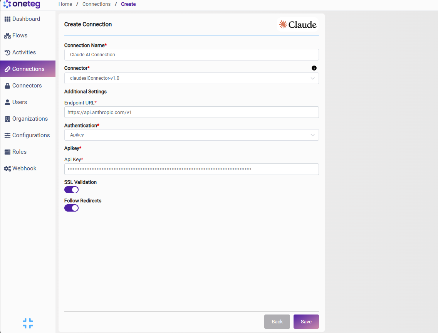
Task: Open Webhook gears icon
Action: tap(8, 168)
